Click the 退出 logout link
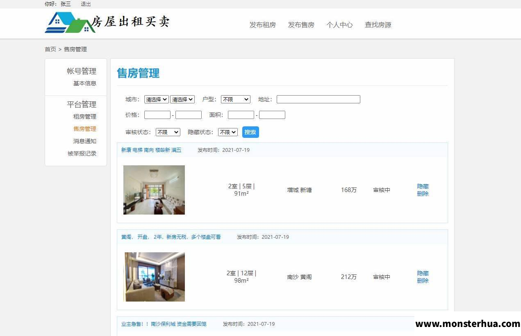 [86, 4]
